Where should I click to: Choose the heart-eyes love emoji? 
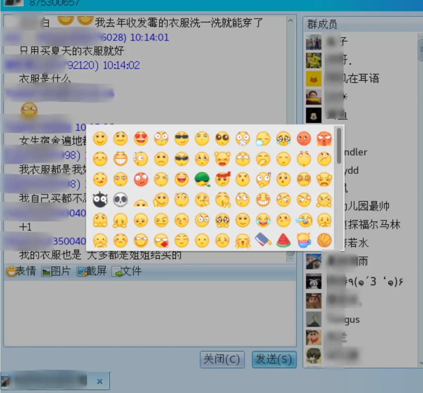click(141, 139)
